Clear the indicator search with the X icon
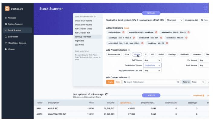This screenshot has width=216, height=123. click(178, 82)
